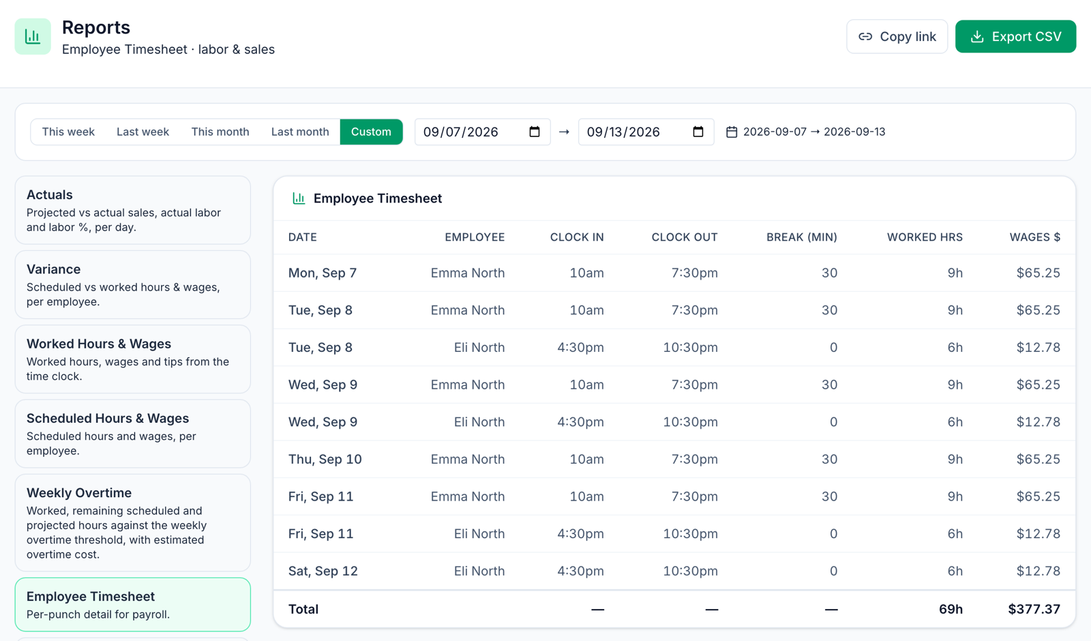Click the WAGES $ column header

1035,237
